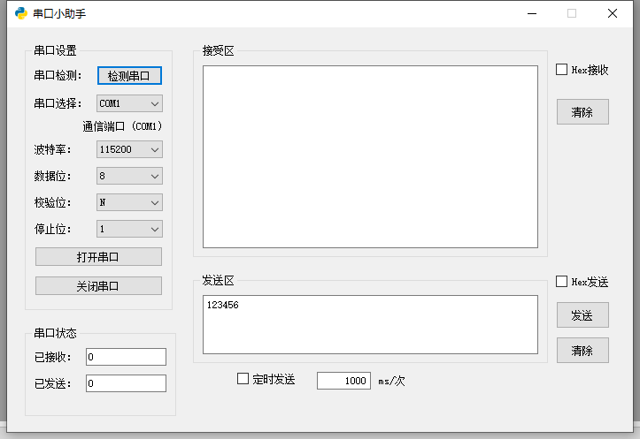Open the 数据位 dropdown showing 8
640x439 pixels.
129,176
